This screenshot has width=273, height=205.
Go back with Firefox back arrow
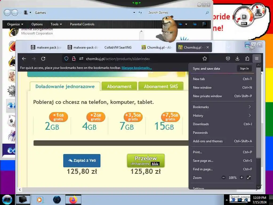pyautogui.click(x=24, y=59)
